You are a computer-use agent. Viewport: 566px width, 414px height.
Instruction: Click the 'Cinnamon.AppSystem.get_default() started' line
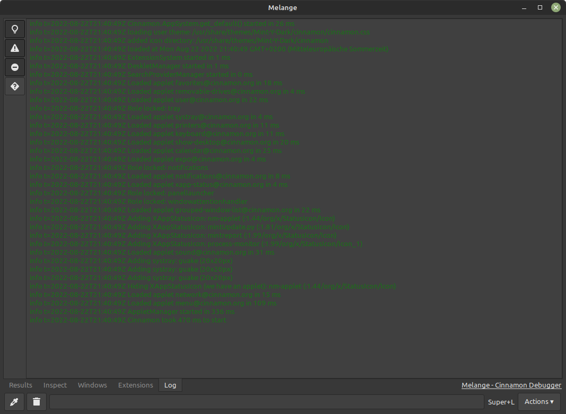pyautogui.click(x=162, y=23)
